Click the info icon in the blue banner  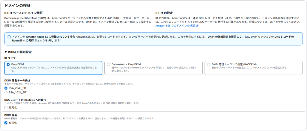(9, 37)
